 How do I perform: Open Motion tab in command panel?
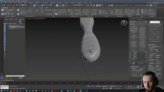coord(139,19)
